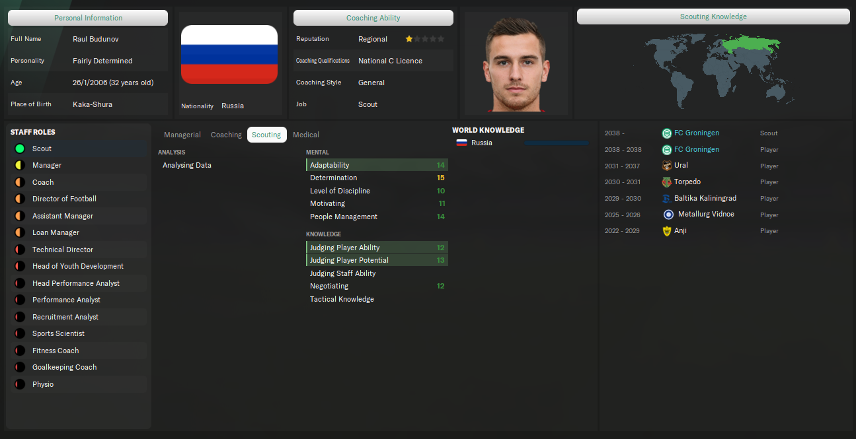Click the Russia knowledge progress bar
Viewport: 856px width, 439px height.
point(557,143)
